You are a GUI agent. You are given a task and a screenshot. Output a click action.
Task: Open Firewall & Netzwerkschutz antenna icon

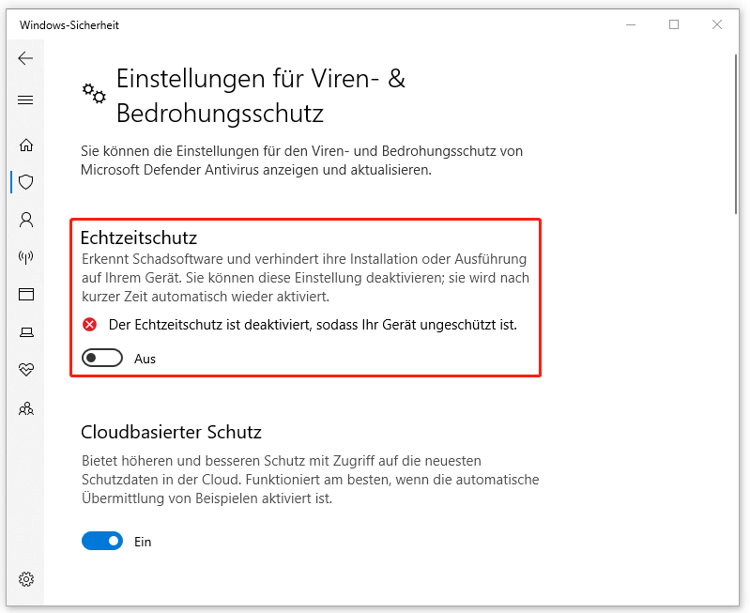pyautogui.click(x=25, y=256)
